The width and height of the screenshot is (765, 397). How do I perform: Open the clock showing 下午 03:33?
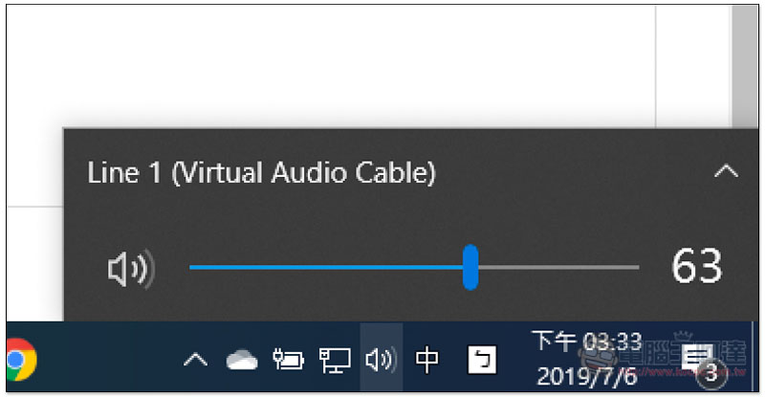pyautogui.click(x=587, y=359)
